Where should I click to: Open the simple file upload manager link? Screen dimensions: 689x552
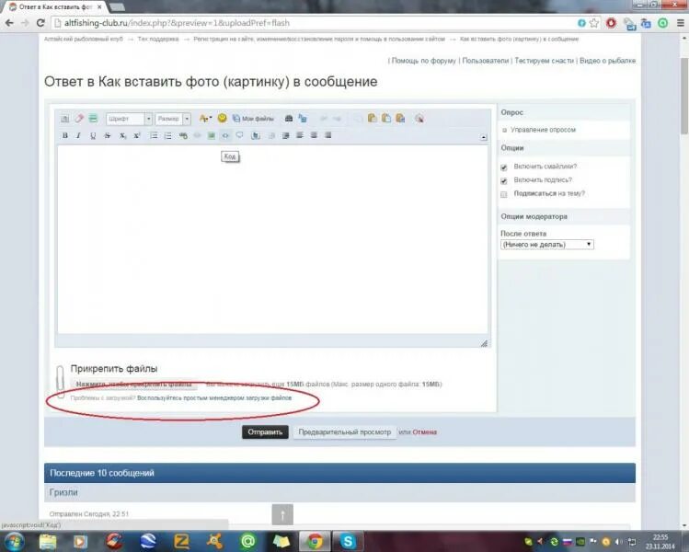pyautogui.click(x=214, y=397)
